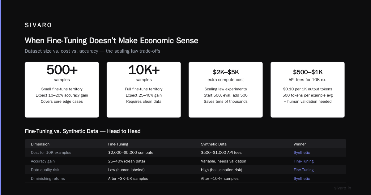Select the 10K+ samples card
371x195 pixels.
[x=144, y=90]
